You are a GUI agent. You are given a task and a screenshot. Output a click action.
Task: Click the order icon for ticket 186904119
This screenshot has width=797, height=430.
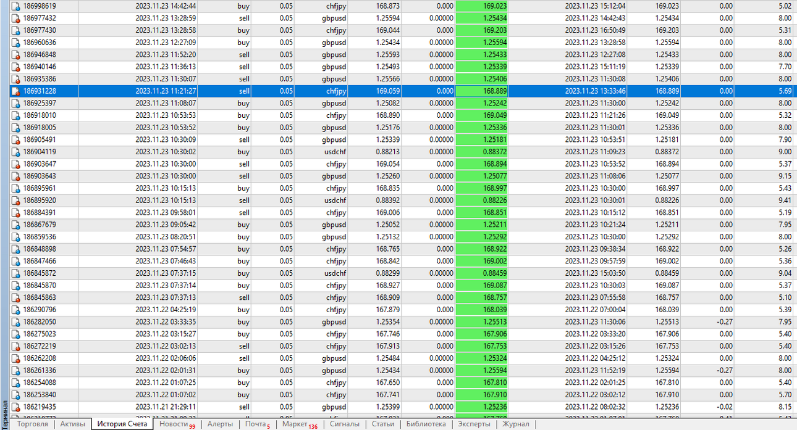[15, 152]
